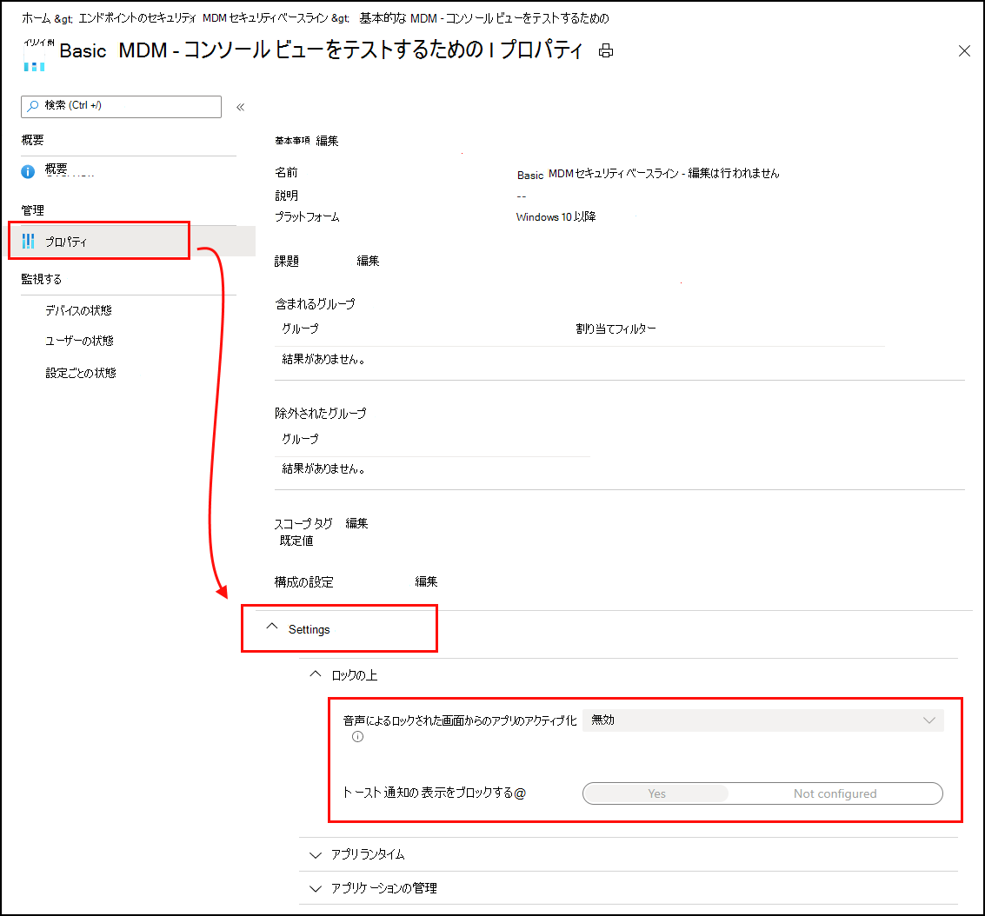Screen dimensions: 985x916
Task: Open the 概要 menu item
Action: (56, 169)
